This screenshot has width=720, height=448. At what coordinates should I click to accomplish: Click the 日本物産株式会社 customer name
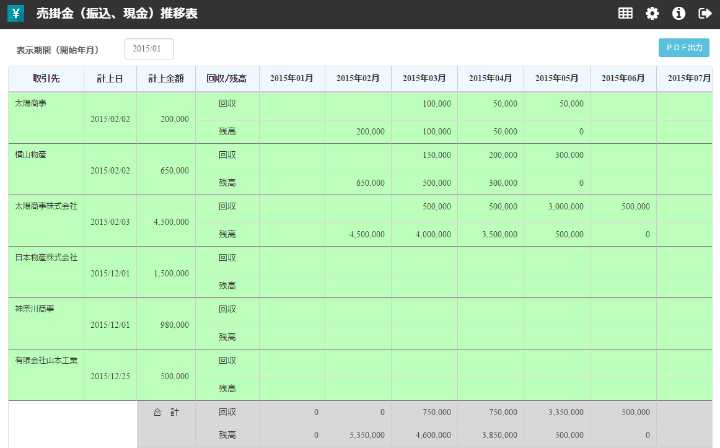tap(46, 257)
